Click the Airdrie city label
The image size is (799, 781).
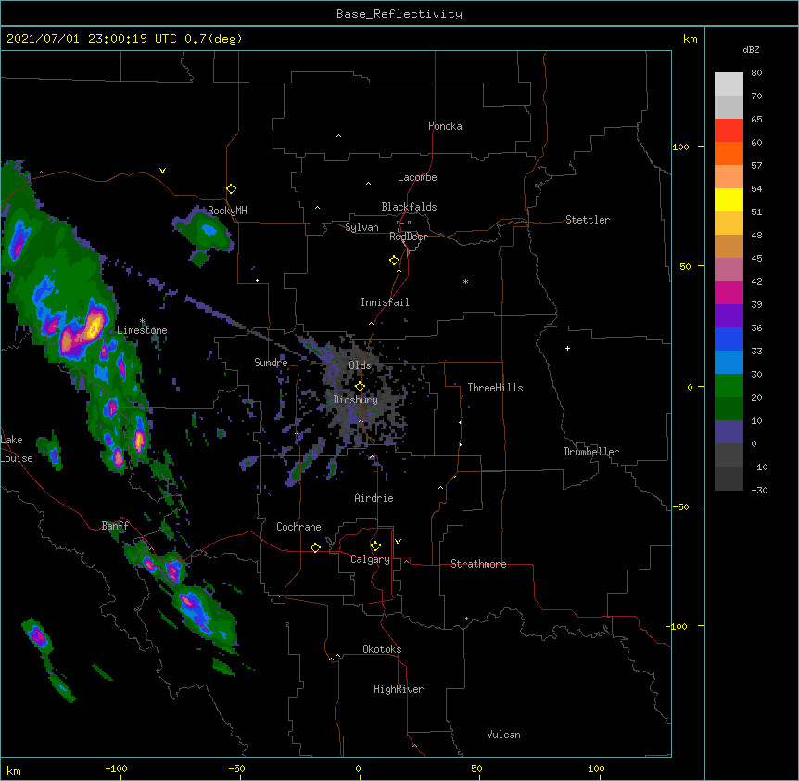click(x=374, y=498)
